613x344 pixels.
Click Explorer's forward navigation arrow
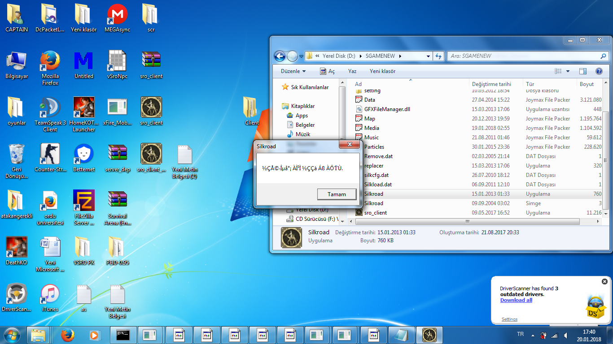[292, 56]
